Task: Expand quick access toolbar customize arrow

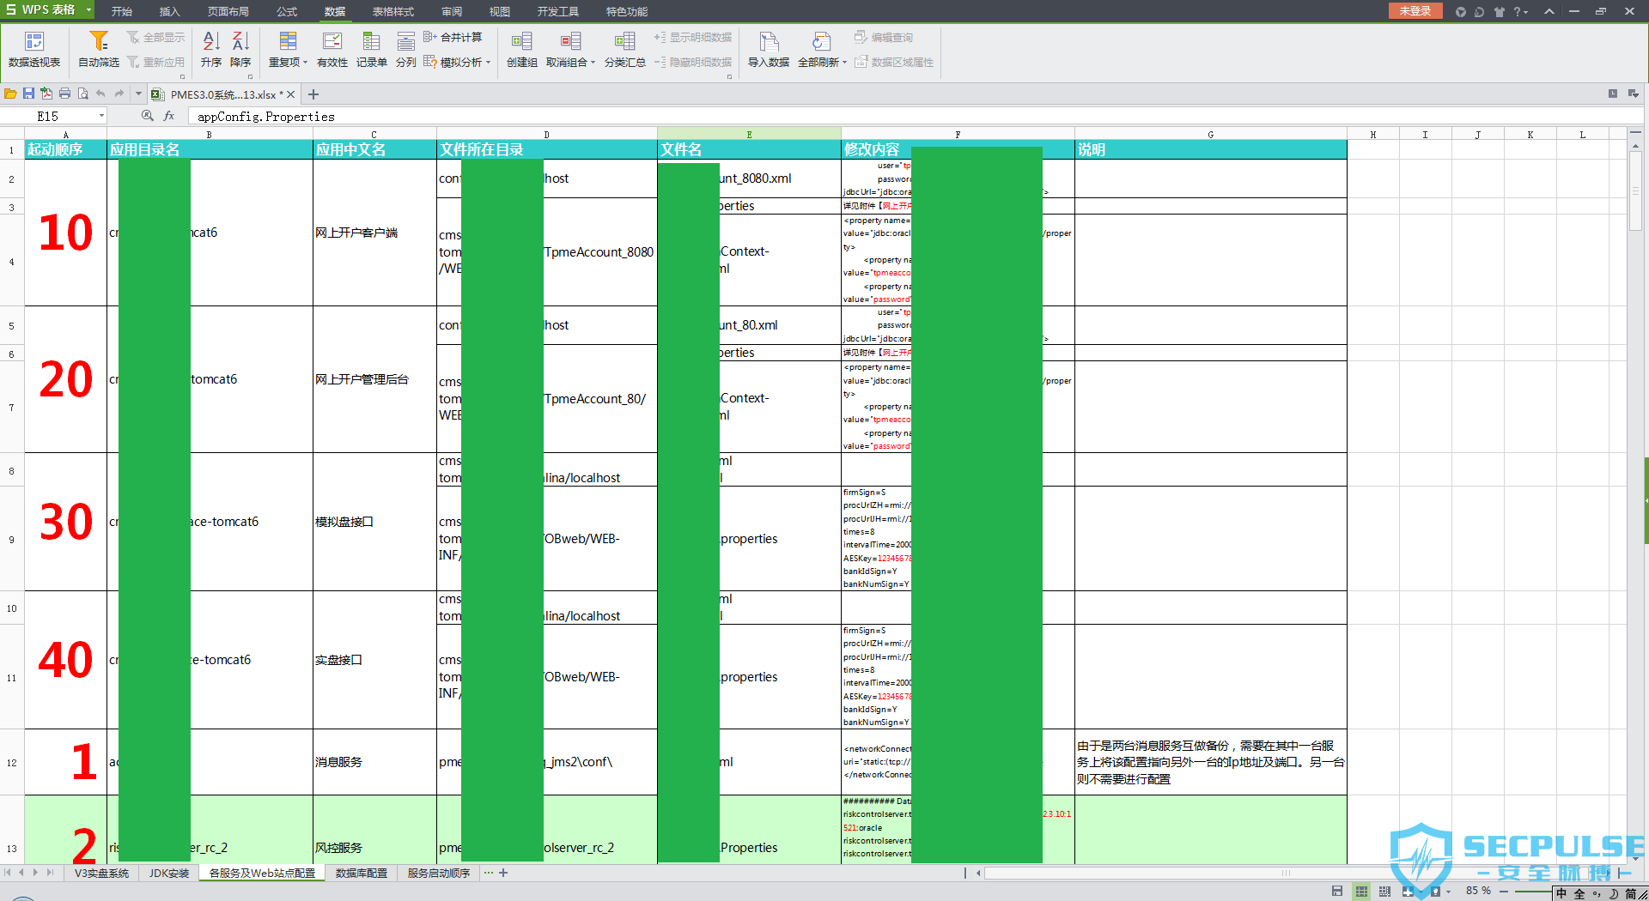Action: click(x=138, y=94)
